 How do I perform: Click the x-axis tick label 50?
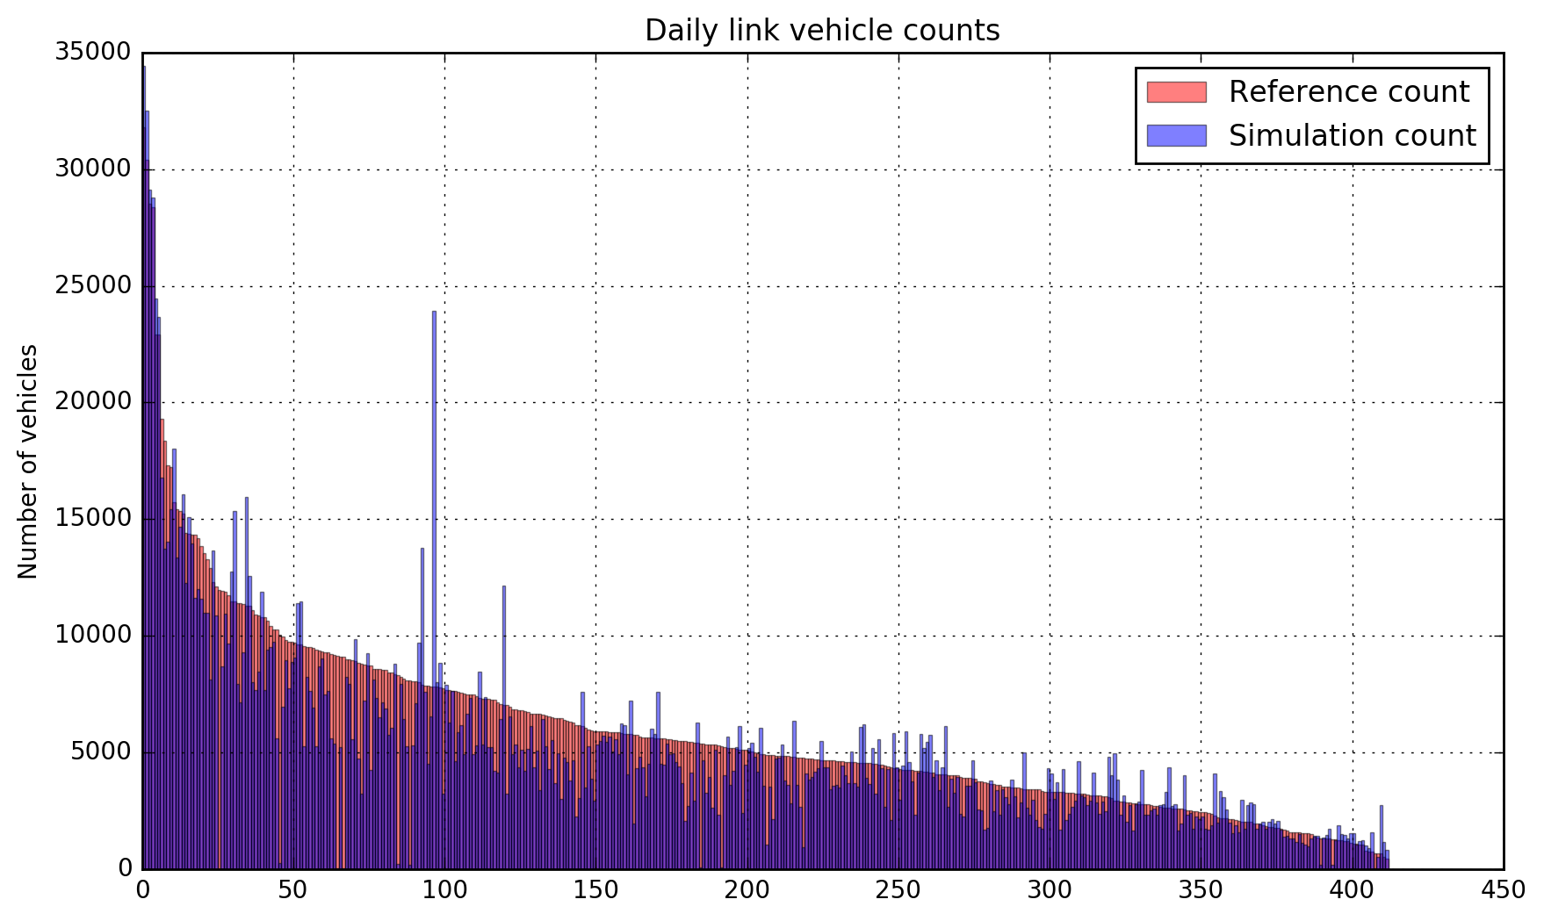[x=293, y=891]
